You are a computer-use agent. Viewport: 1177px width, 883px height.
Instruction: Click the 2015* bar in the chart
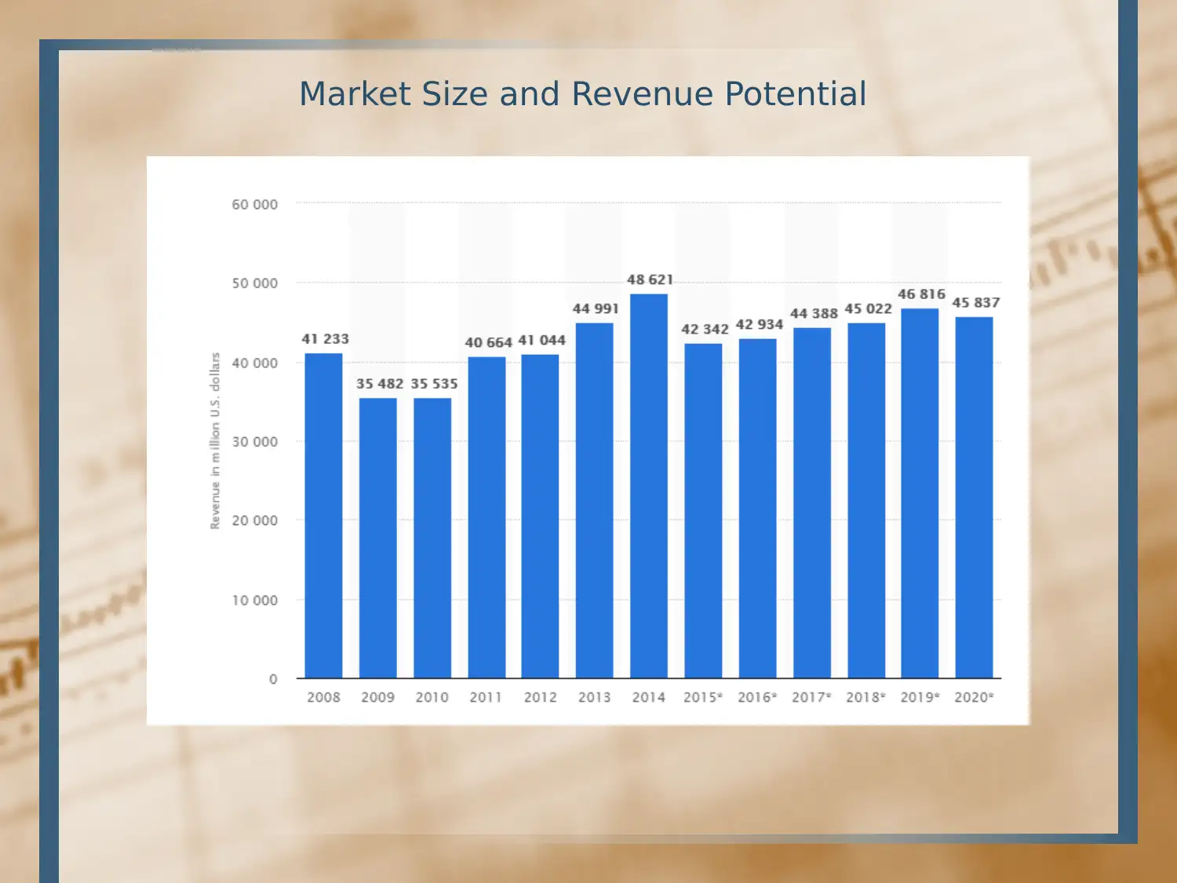(703, 511)
